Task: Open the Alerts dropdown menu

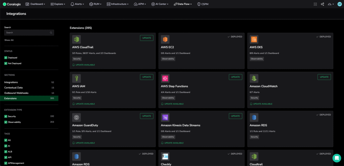Action: coord(77,4)
